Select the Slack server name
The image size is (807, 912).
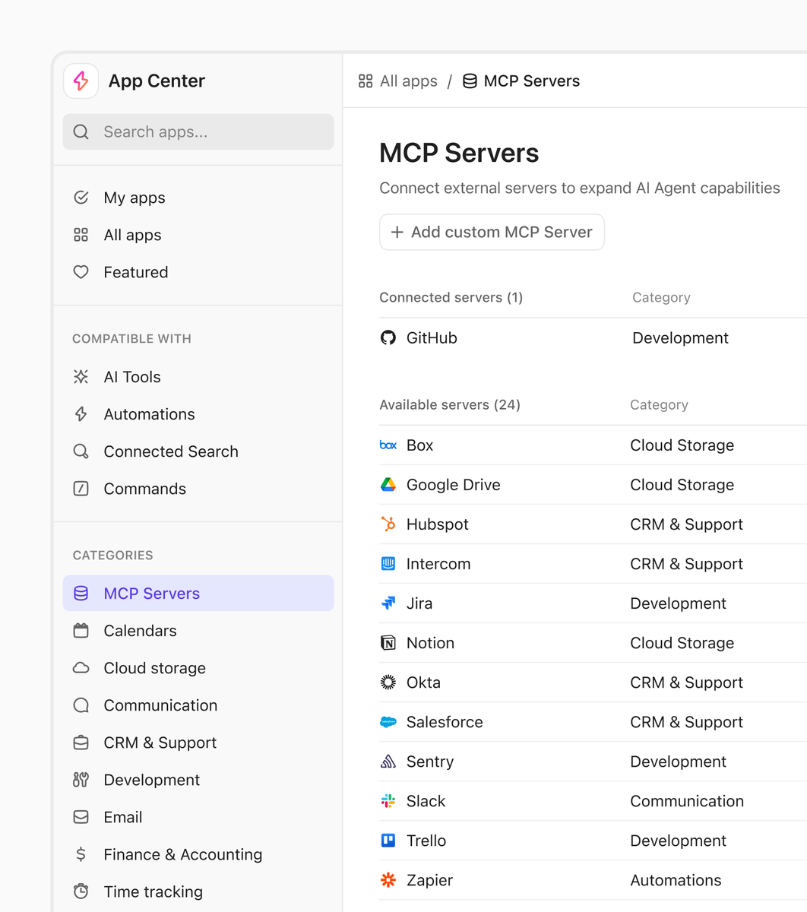(426, 801)
